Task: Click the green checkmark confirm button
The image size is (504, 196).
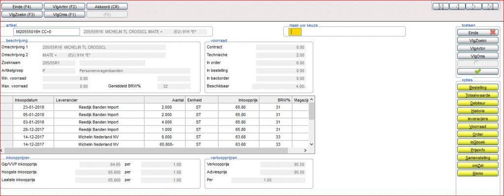Action: pos(477,72)
